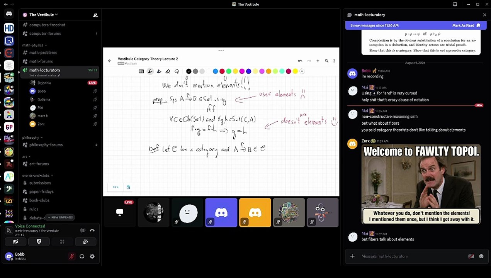Open the AP server icon

(9, 176)
